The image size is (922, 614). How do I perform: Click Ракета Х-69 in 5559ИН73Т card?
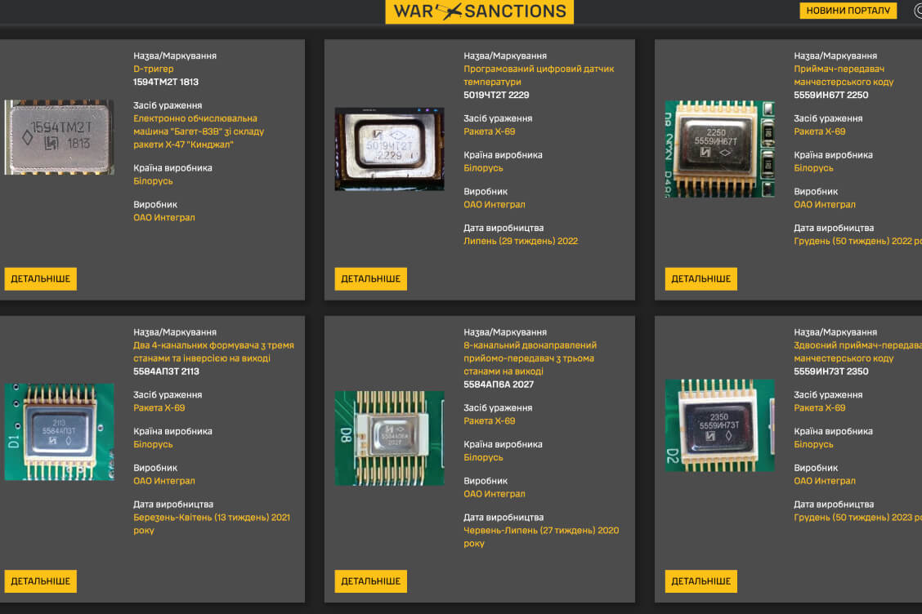point(820,407)
